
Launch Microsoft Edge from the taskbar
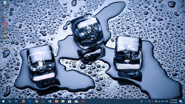30,101
